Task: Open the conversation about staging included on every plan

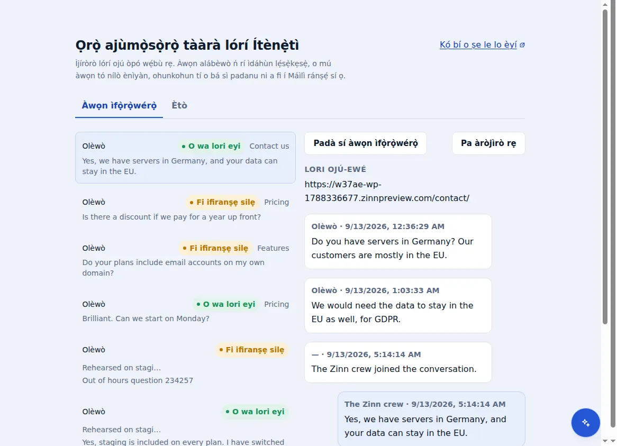Action: pos(185,422)
